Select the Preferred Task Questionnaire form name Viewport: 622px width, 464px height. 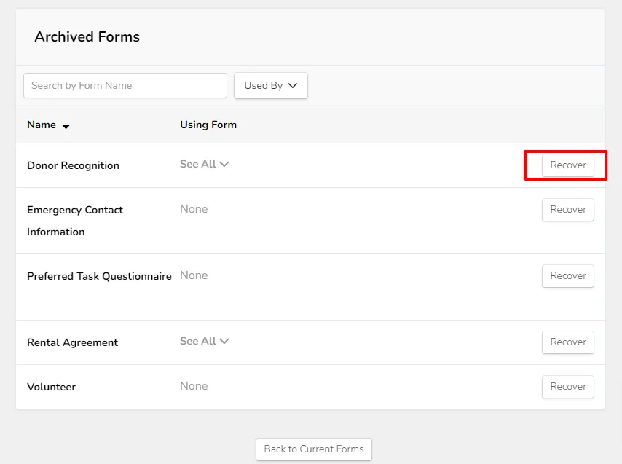99,276
